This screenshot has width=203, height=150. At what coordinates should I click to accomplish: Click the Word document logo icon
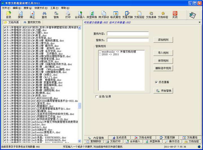[193, 15]
